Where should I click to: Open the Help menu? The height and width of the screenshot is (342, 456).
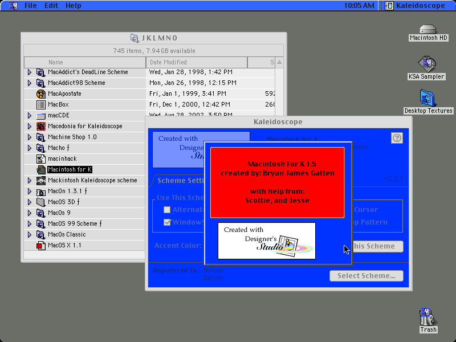[x=74, y=6]
